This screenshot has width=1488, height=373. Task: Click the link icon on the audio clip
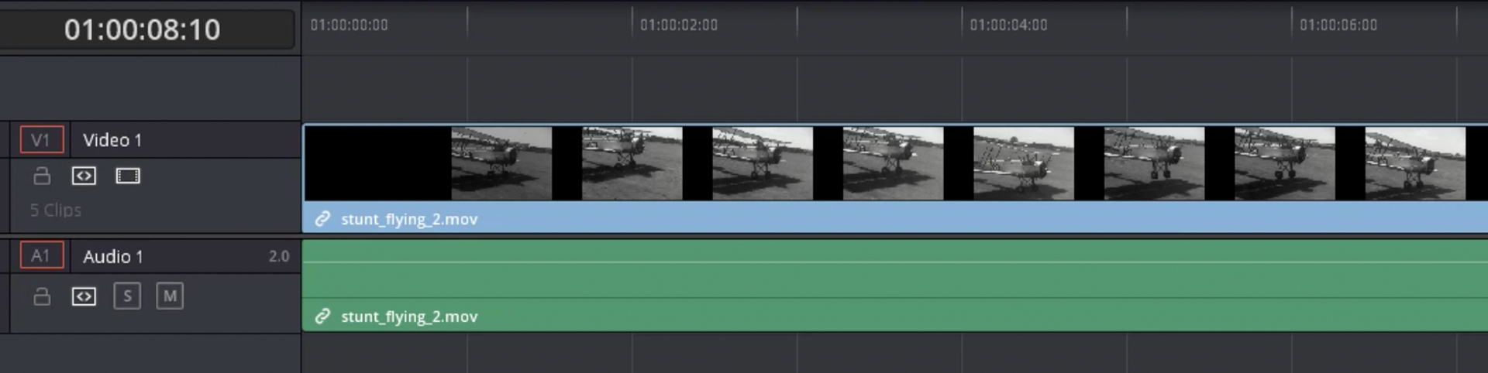[322, 317]
